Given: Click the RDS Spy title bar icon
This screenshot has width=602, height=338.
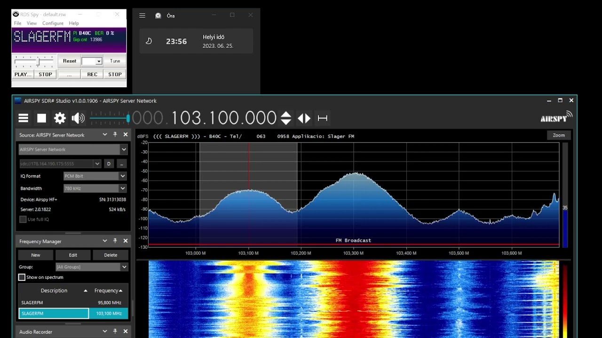Looking at the screenshot, I should pos(16,14).
